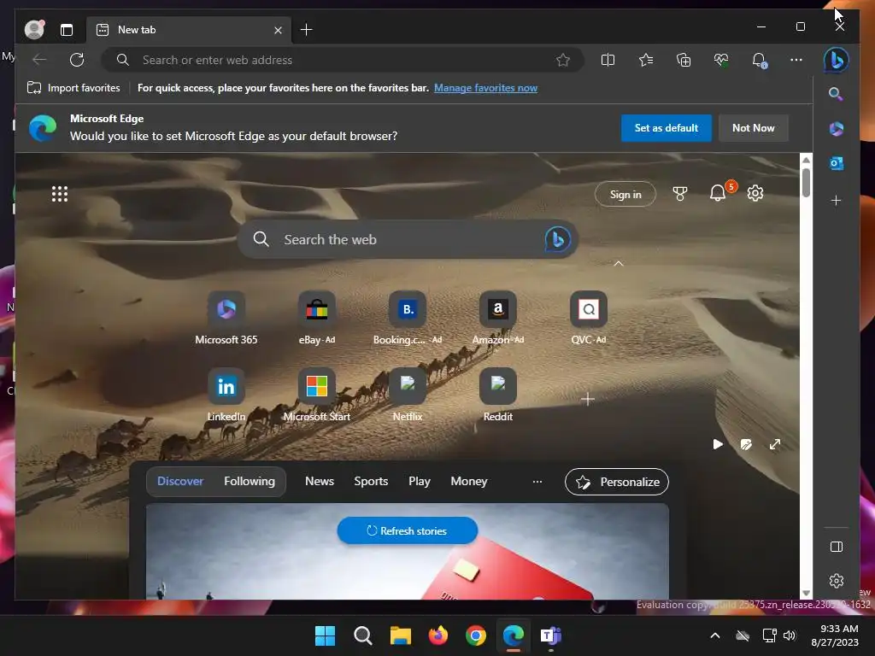Click Refresh stories button

coord(408,530)
